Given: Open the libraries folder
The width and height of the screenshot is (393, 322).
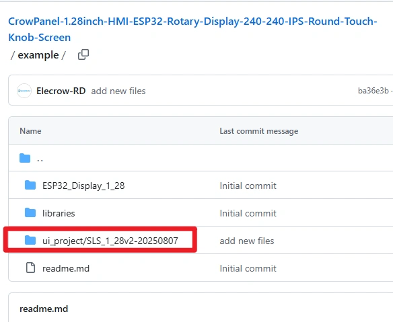Looking at the screenshot, I should (x=59, y=213).
